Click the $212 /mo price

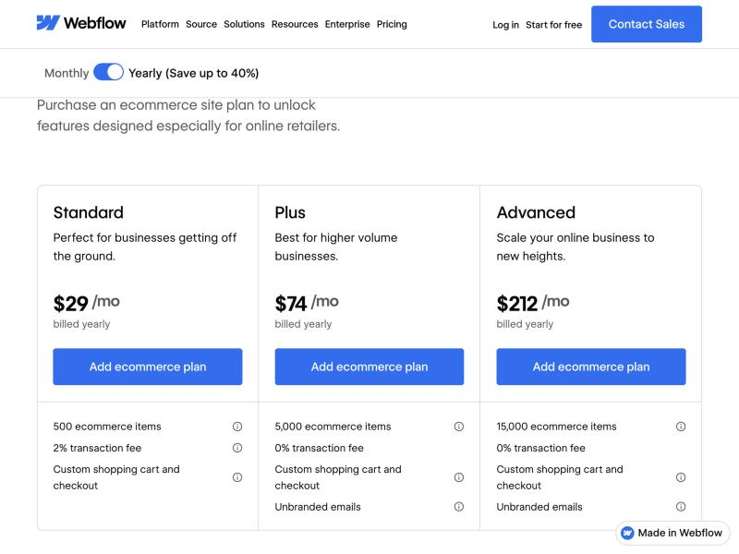coord(533,303)
